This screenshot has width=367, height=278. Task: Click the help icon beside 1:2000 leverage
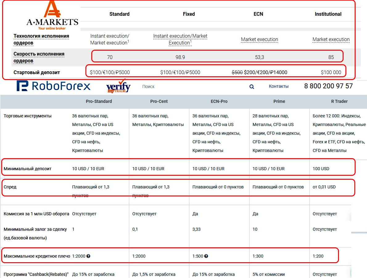[89, 256]
